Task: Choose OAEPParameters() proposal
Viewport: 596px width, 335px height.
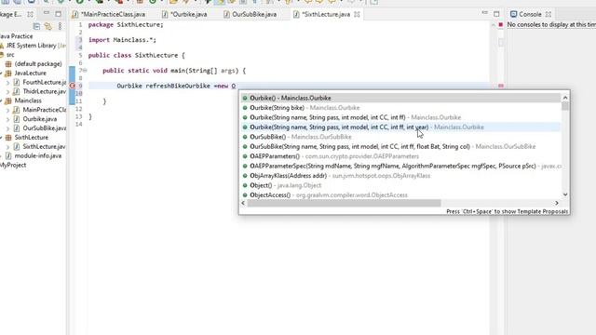Action: point(400,156)
